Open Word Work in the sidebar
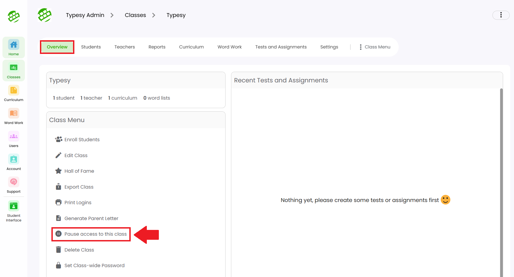Viewport: 514px width, 277px height. [14, 116]
